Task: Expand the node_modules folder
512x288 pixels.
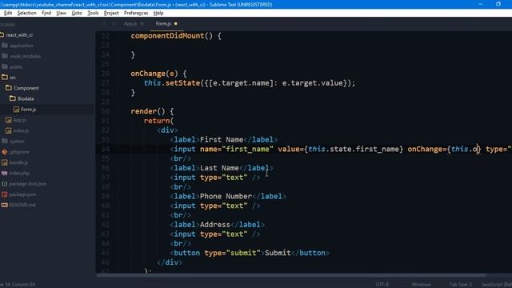Action: (5, 56)
